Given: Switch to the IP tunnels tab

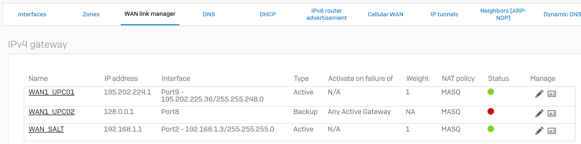Looking at the screenshot, I should [x=444, y=14].
